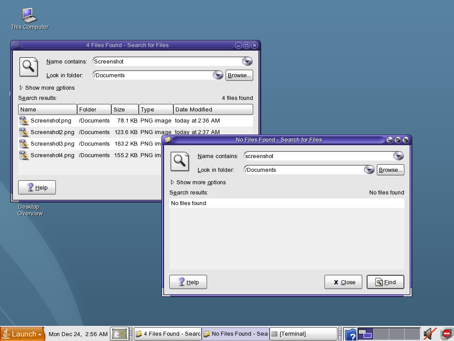Open Look in folder dropdown in No Files Found window
The height and width of the screenshot is (341, 454).
(x=369, y=170)
